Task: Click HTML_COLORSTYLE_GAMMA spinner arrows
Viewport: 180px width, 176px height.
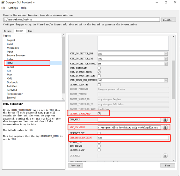Action: click(x=166, y=64)
